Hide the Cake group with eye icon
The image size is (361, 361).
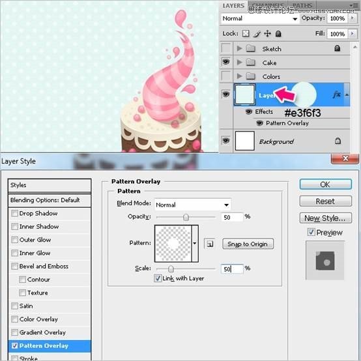[x=226, y=62]
